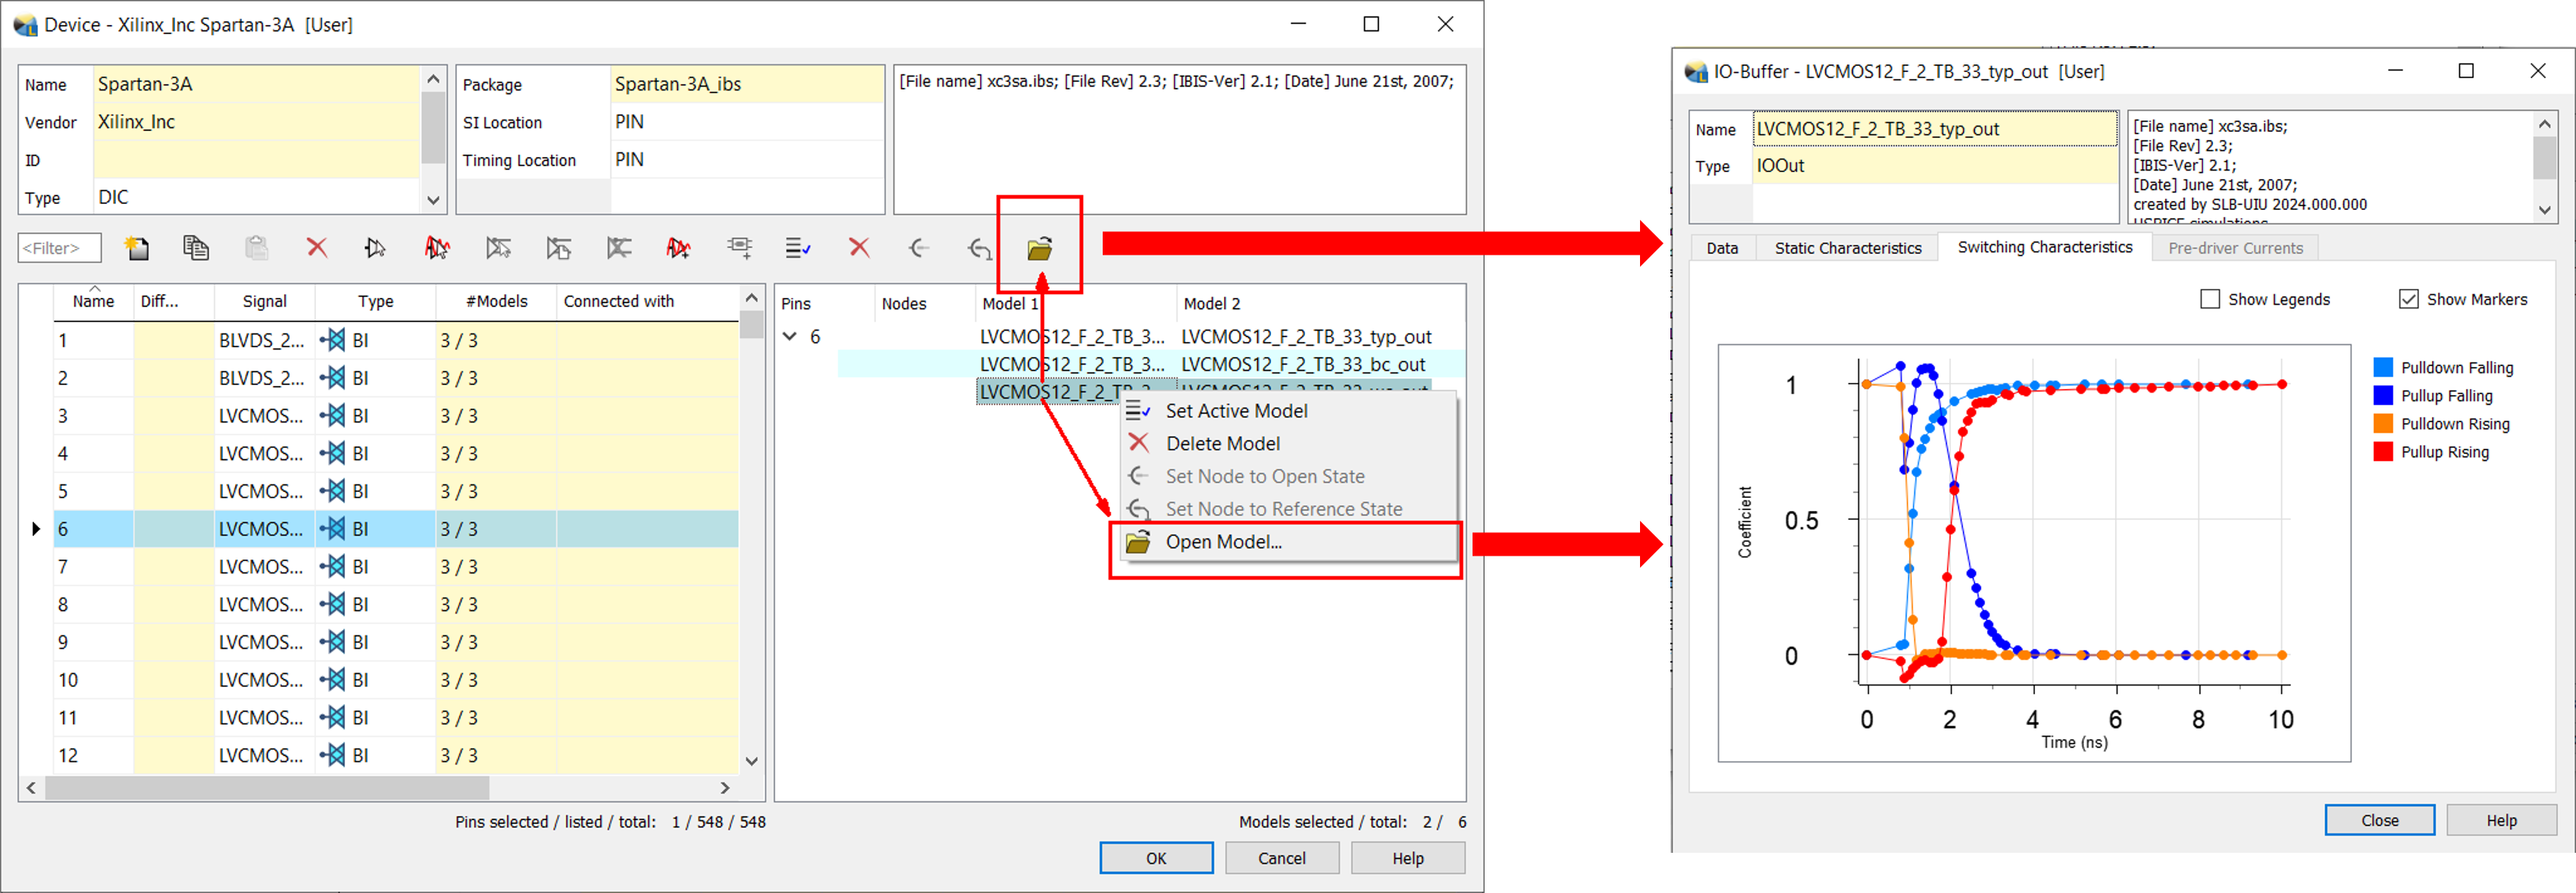Select the Switching Characteristics tab
The width and height of the screenshot is (2576, 893).
point(2044,247)
